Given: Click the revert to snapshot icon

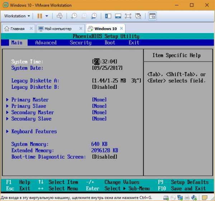Looking at the screenshot, I should (84, 16).
